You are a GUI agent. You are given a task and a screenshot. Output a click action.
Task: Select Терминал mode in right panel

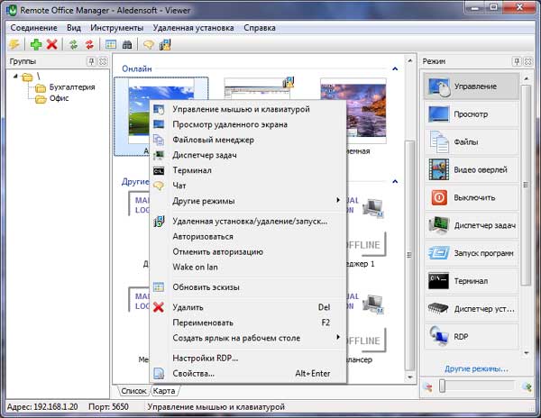[472, 281]
